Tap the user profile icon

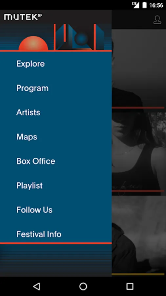tap(157, 20)
